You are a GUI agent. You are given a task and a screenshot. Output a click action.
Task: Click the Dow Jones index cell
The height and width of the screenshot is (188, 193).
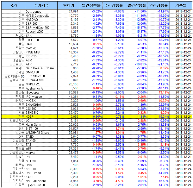(41, 12)
